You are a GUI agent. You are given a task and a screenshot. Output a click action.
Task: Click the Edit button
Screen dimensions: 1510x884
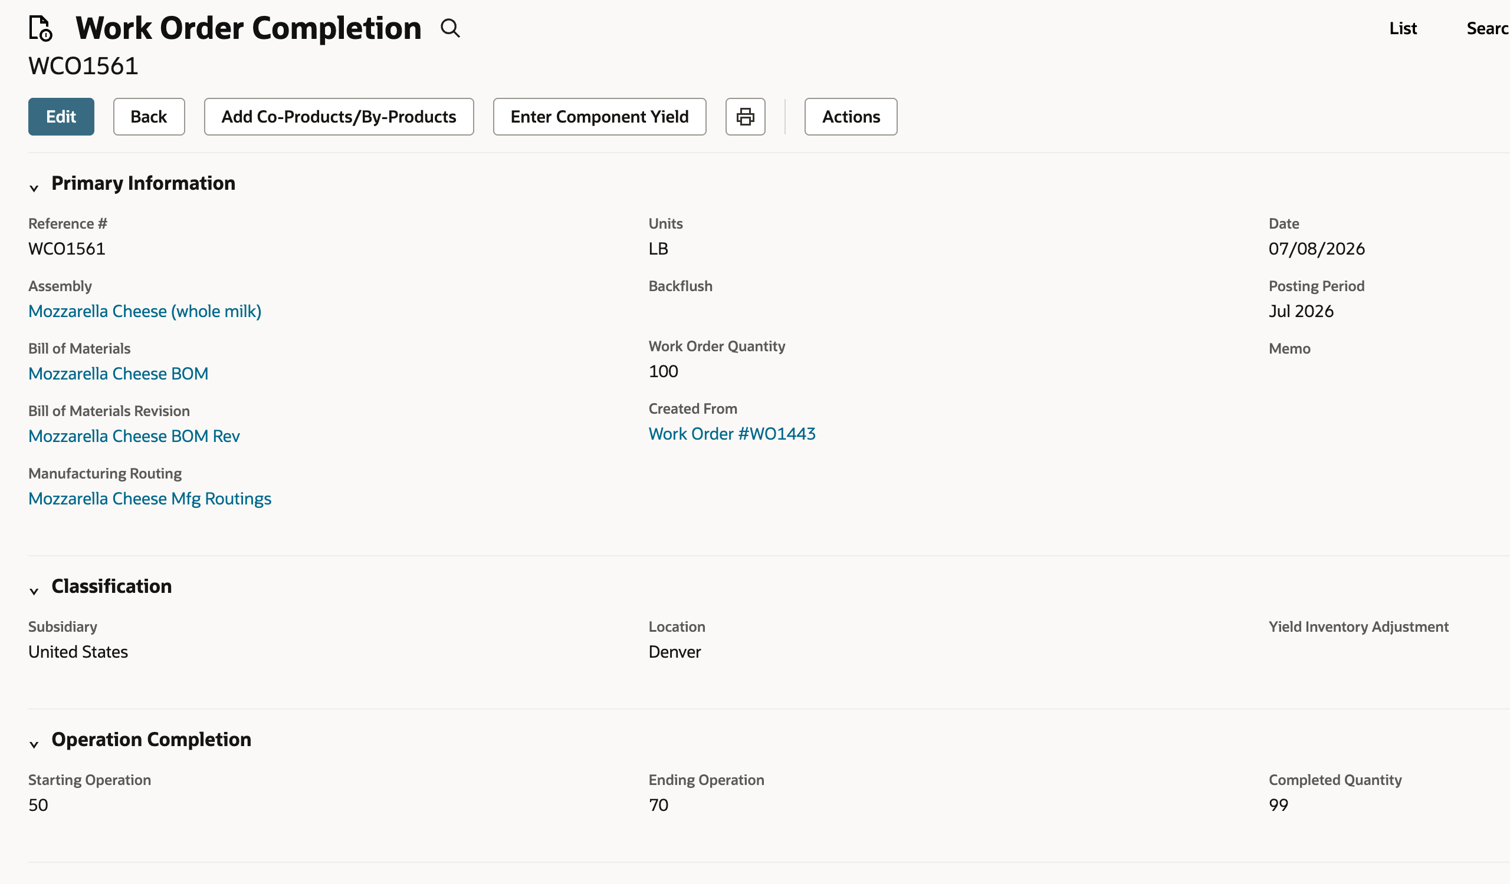(x=61, y=117)
